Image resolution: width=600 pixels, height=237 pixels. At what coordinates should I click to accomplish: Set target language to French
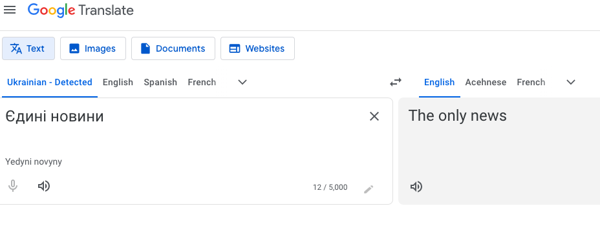pos(531,82)
